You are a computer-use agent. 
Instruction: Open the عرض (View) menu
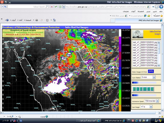148,11
